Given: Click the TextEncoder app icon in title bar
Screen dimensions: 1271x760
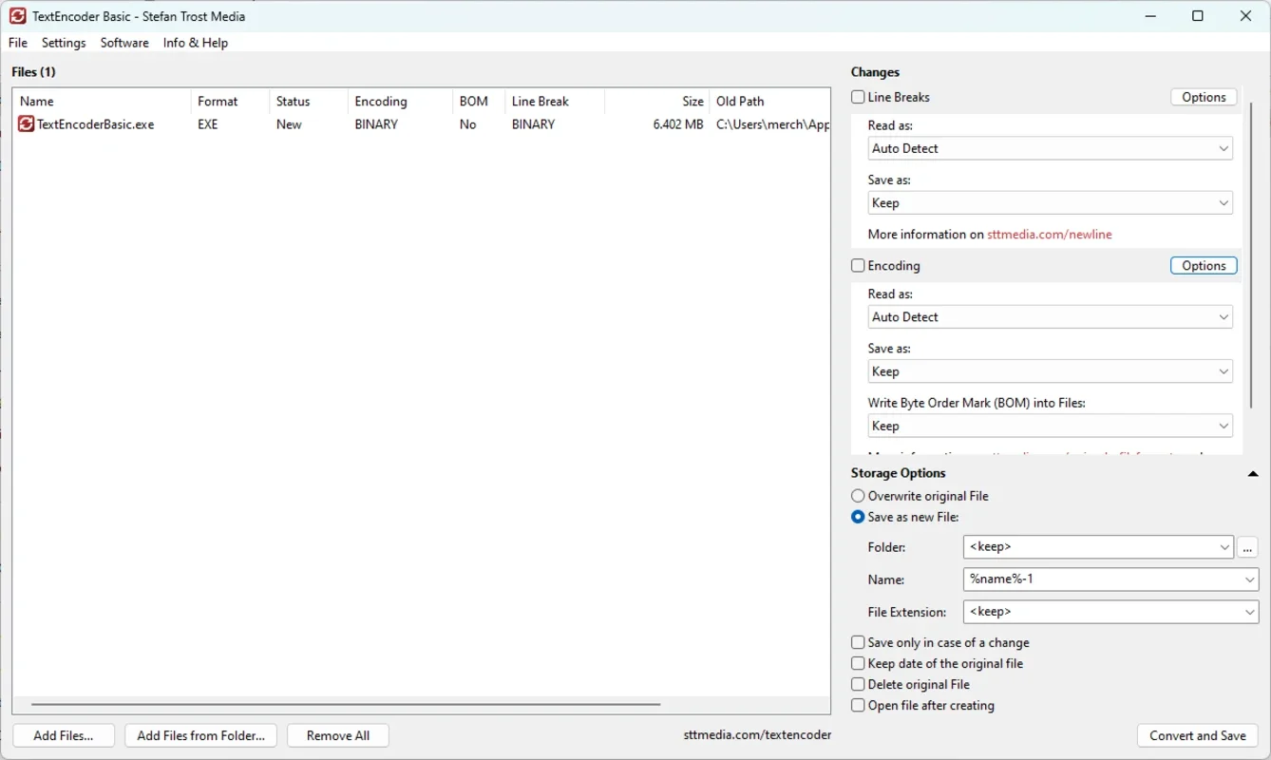Looking at the screenshot, I should pos(17,16).
